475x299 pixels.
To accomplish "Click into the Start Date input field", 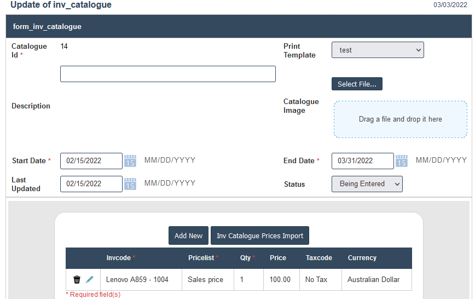I will point(91,161).
